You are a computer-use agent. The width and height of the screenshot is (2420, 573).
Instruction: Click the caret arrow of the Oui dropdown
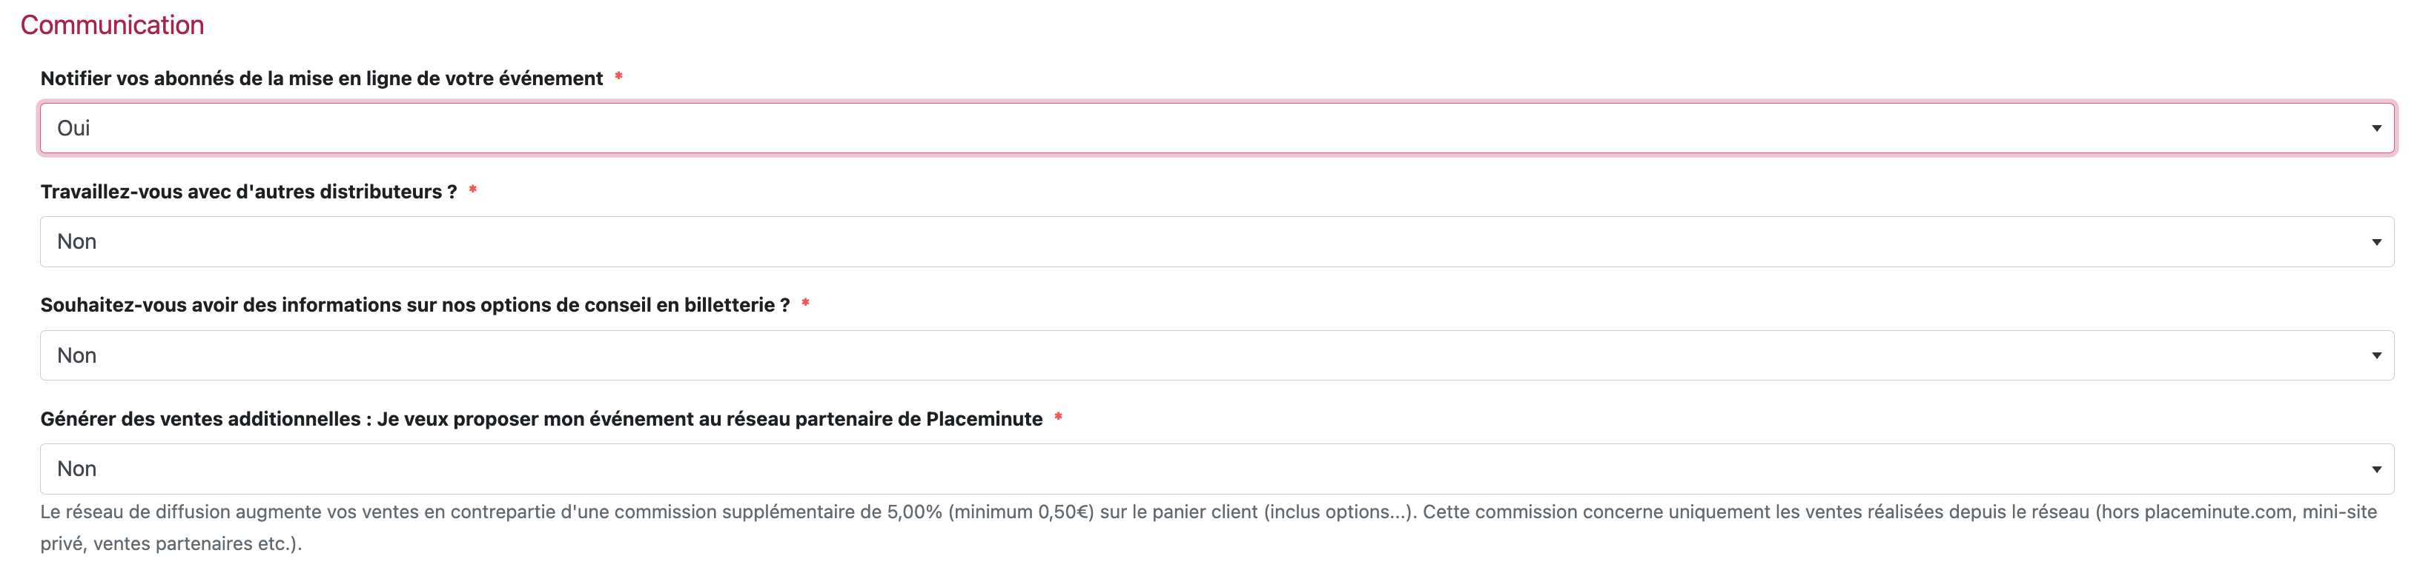pos(2376,129)
